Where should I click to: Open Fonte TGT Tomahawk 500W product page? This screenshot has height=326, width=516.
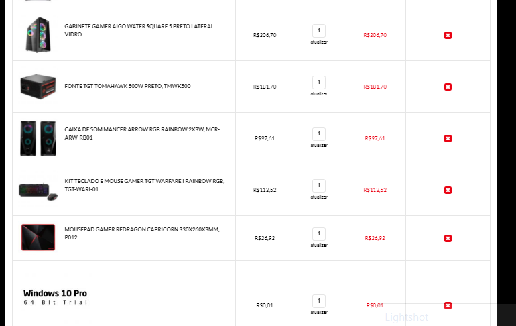click(127, 86)
